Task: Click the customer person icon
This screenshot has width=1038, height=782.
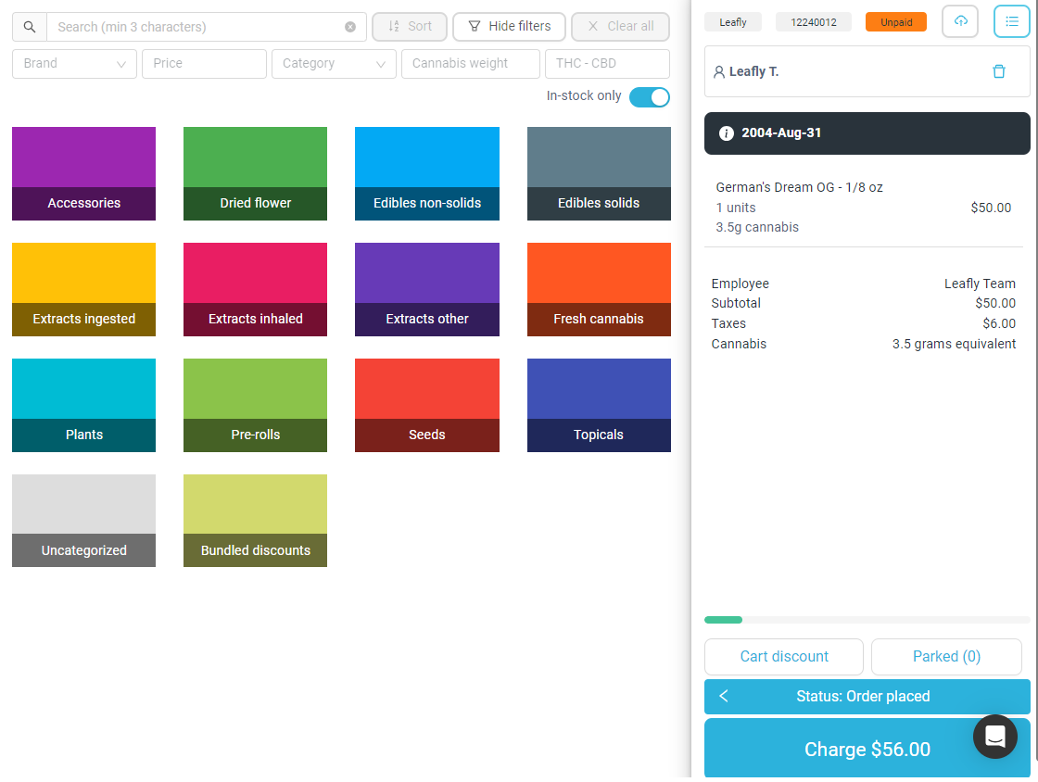Action: click(719, 71)
